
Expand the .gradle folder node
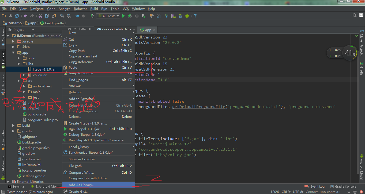click(14, 41)
